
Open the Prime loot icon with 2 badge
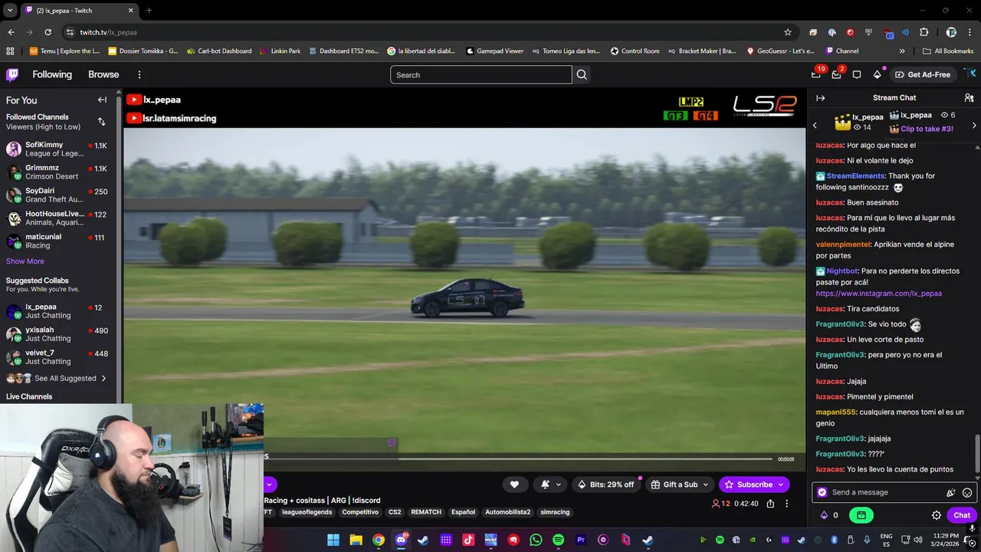point(837,74)
